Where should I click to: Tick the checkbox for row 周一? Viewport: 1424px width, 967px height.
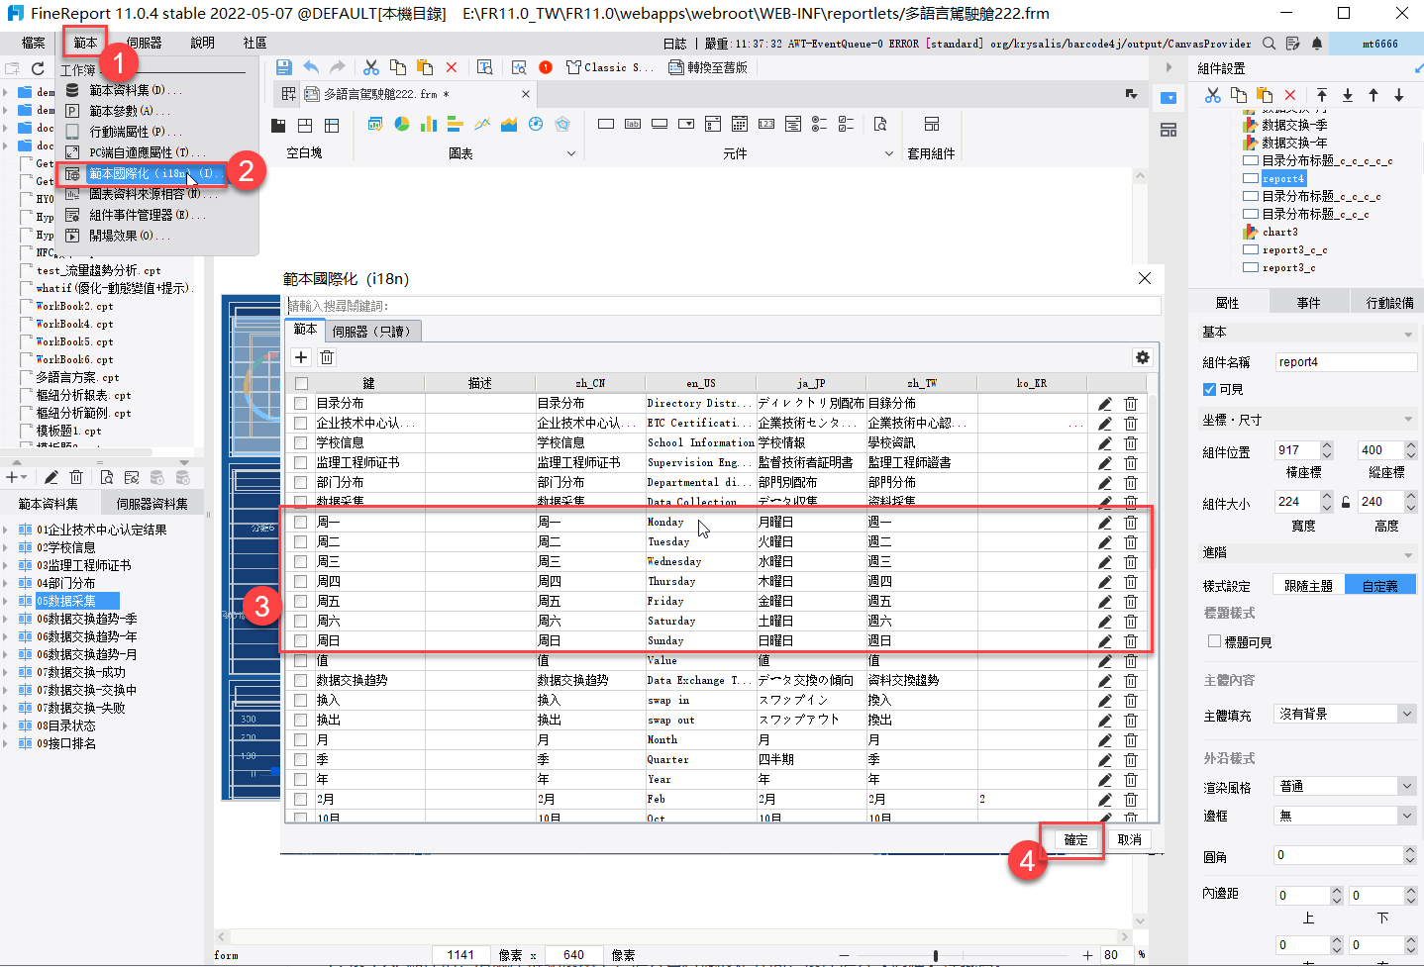(x=301, y=523)
